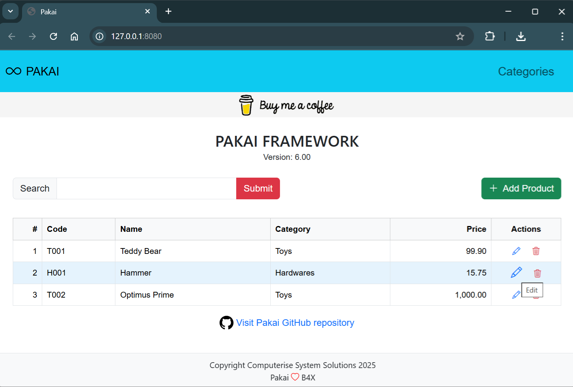Image resolution: width=573 pixels, height=387 pixels.
Task: Click the downloads icon in the browser toolbar
Action: coord(521,36)
